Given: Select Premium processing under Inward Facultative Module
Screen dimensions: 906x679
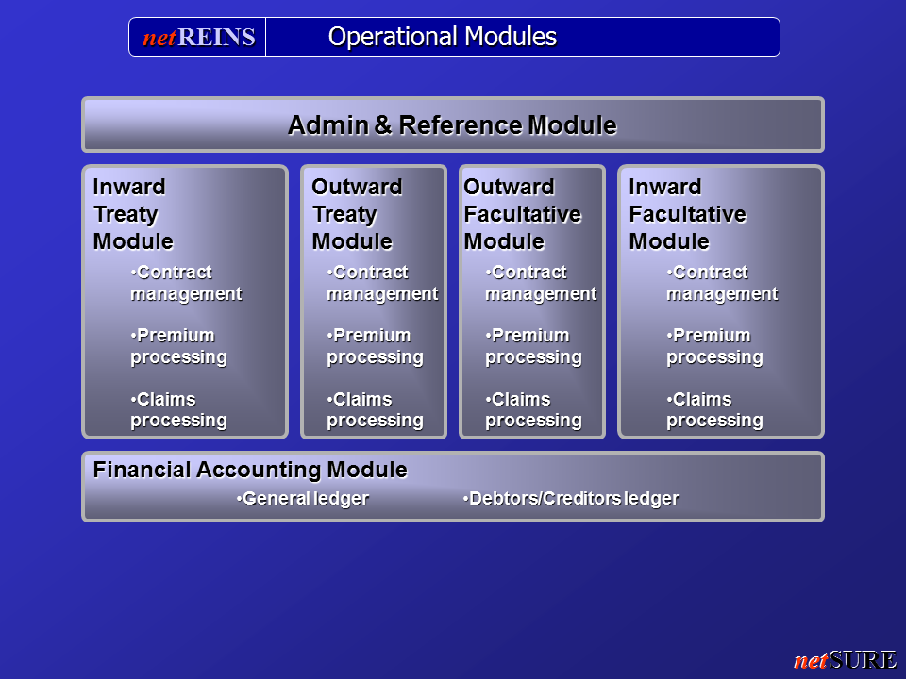Looking at the screenshot, I should 714,346.
